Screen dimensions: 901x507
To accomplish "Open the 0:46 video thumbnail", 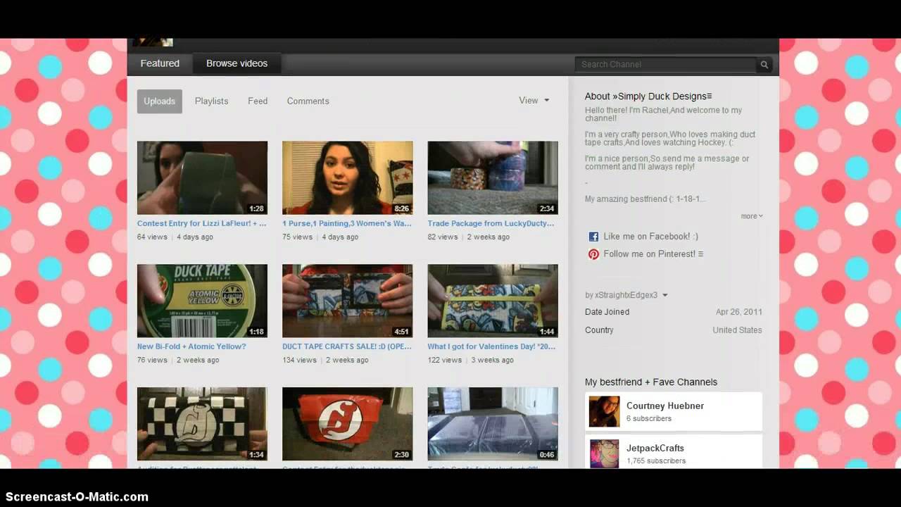I will 493,424.
